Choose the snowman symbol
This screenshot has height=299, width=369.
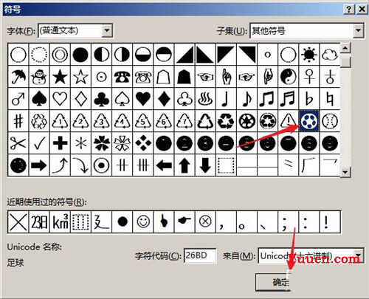(x=39, y=77)
